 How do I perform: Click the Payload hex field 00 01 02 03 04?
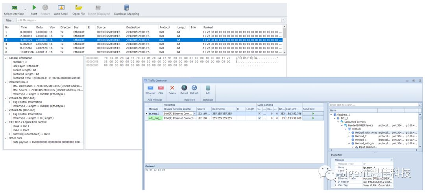coord(155,170)
